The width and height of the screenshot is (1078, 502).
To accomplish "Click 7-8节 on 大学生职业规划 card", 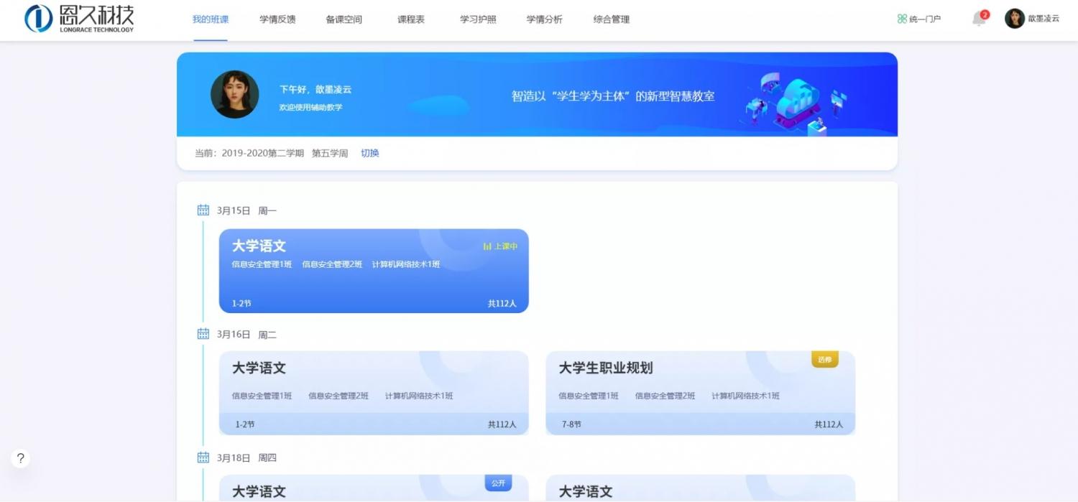I will 571,424.
